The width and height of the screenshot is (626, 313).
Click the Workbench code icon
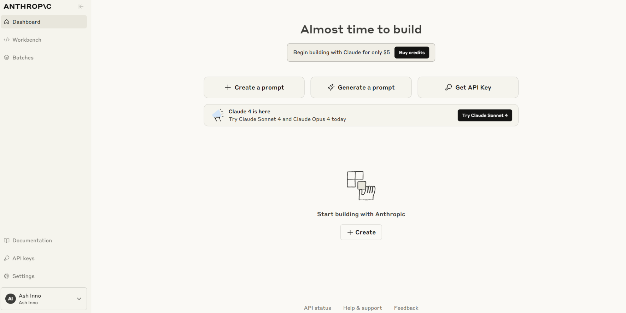tap(7, 40)
